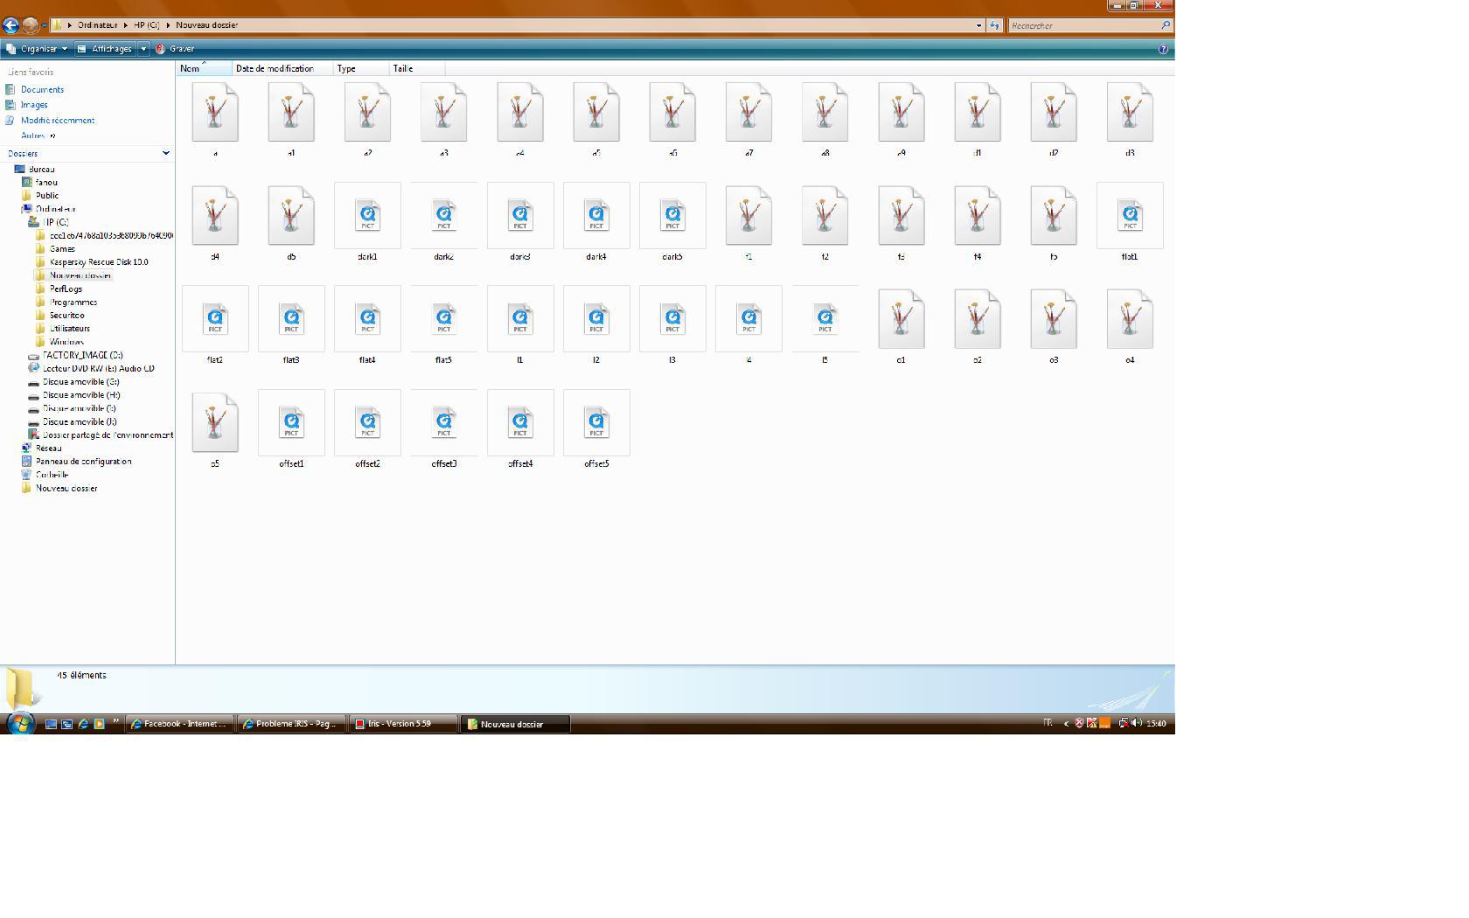The height and width of the screenshot is (918, 1469).
Task: Open the recent pages dropdown arrow
Action: [x=44, y=25]
